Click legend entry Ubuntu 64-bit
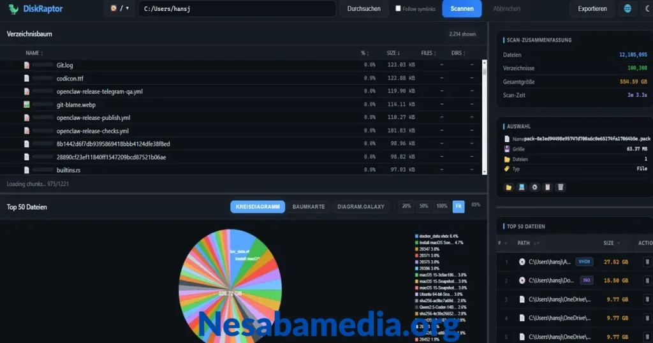 click(x=438, y=294)
